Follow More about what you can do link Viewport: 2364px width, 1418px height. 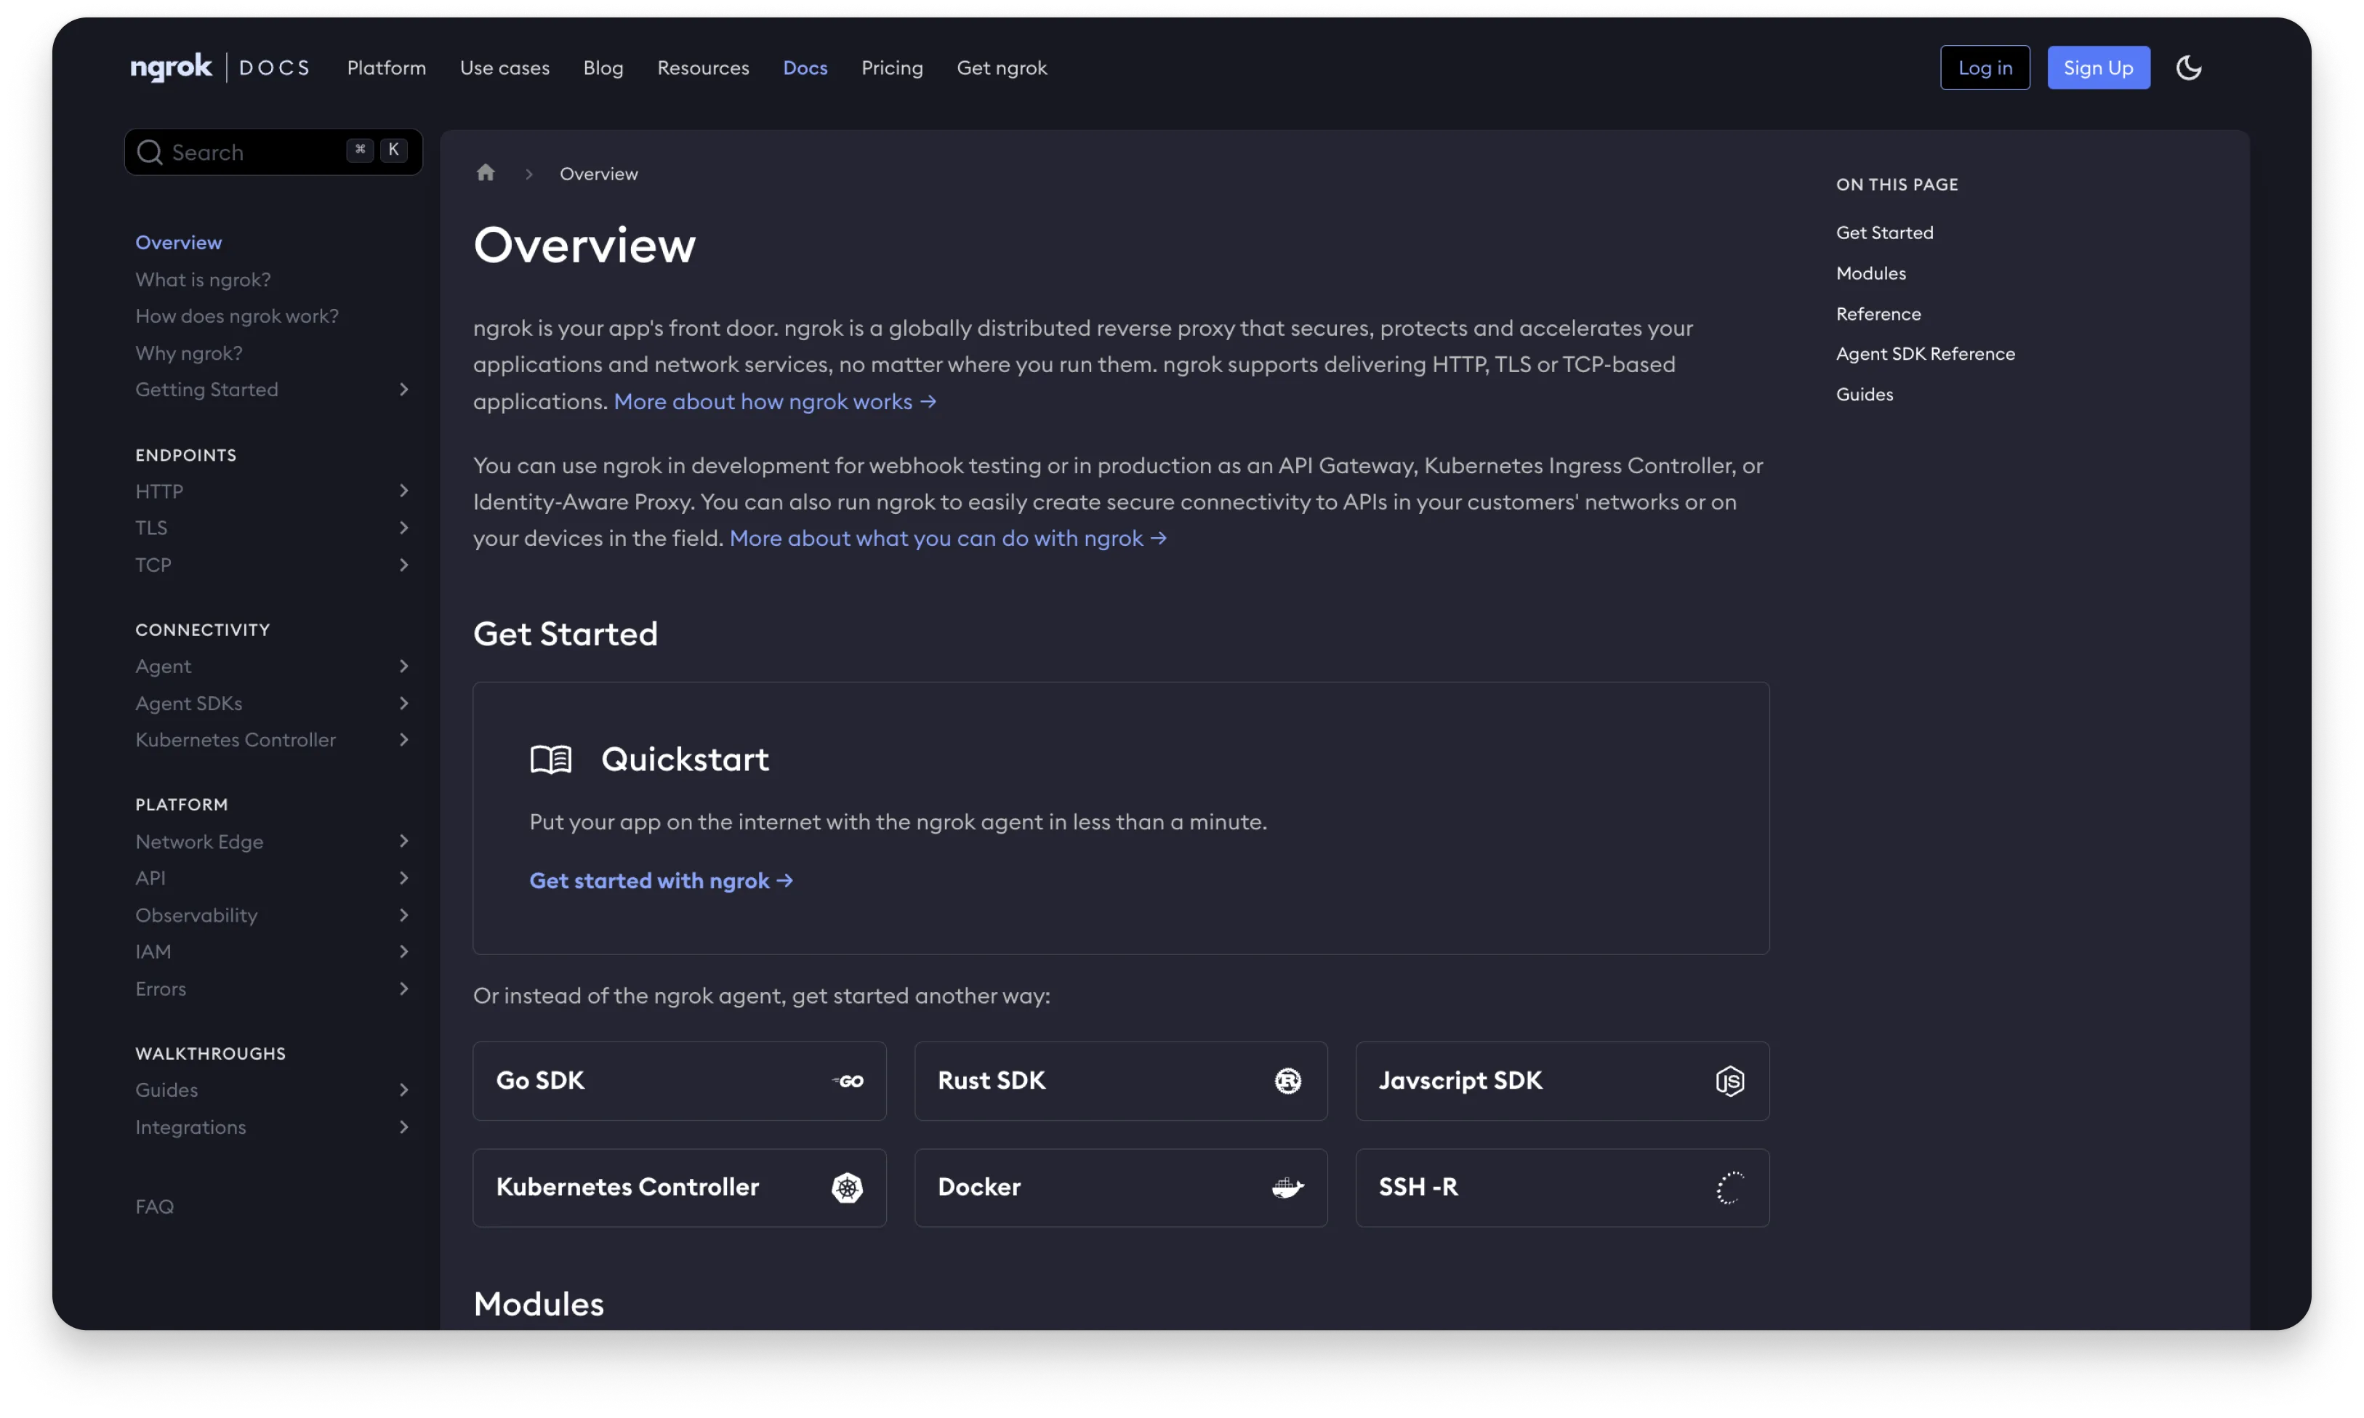[948, 538]
